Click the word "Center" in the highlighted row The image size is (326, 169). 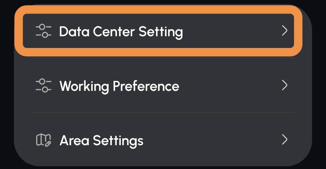click(x=114, y=32)
